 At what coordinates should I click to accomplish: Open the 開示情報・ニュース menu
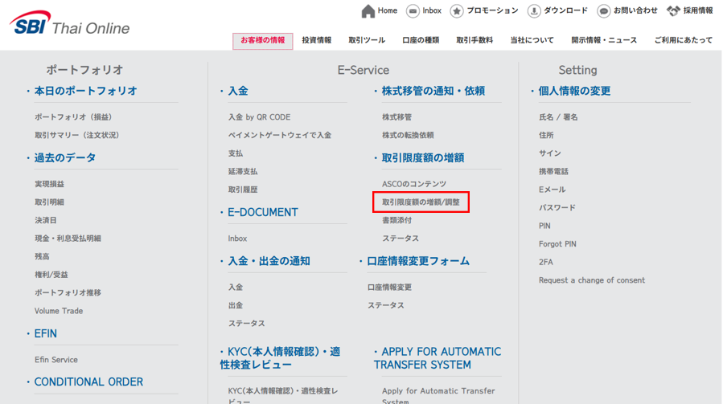[604, 40]
